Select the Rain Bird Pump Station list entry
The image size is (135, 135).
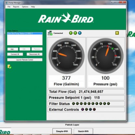[25, 33]
